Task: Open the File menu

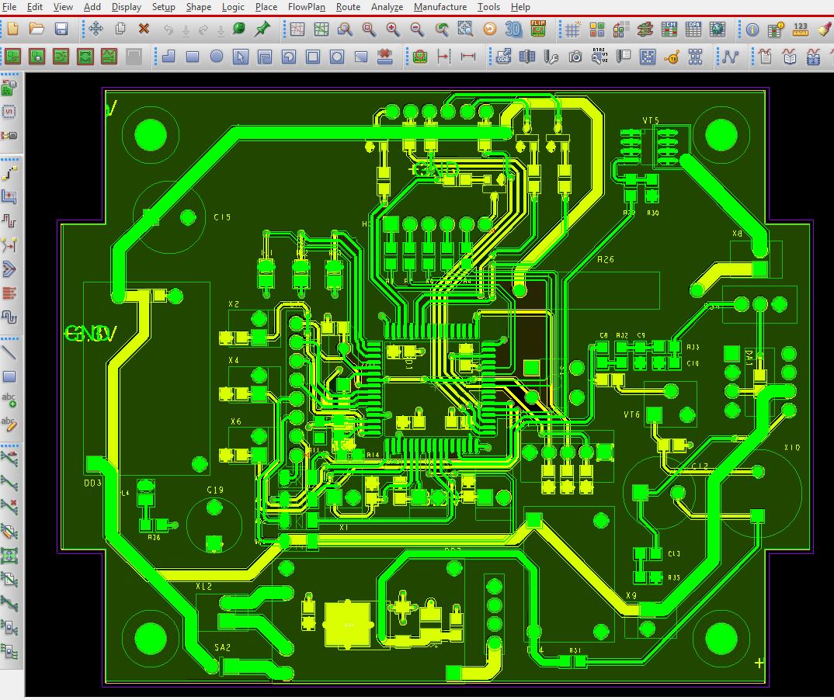Action: click(9, 7)
